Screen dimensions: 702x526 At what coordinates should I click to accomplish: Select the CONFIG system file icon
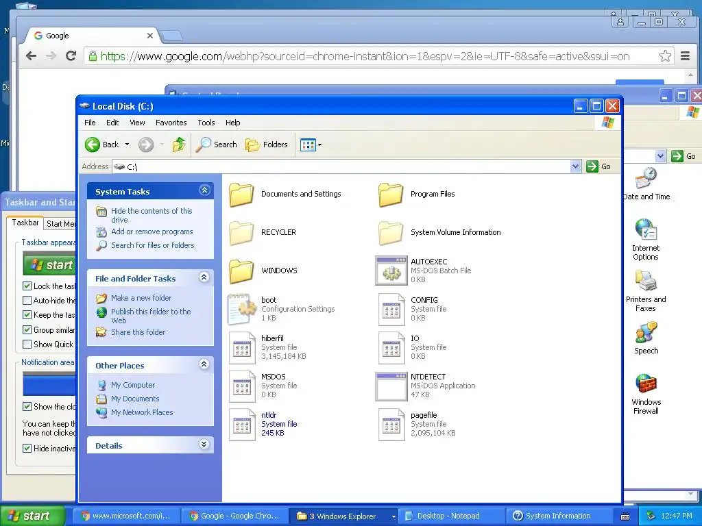[x=391, y=309]
